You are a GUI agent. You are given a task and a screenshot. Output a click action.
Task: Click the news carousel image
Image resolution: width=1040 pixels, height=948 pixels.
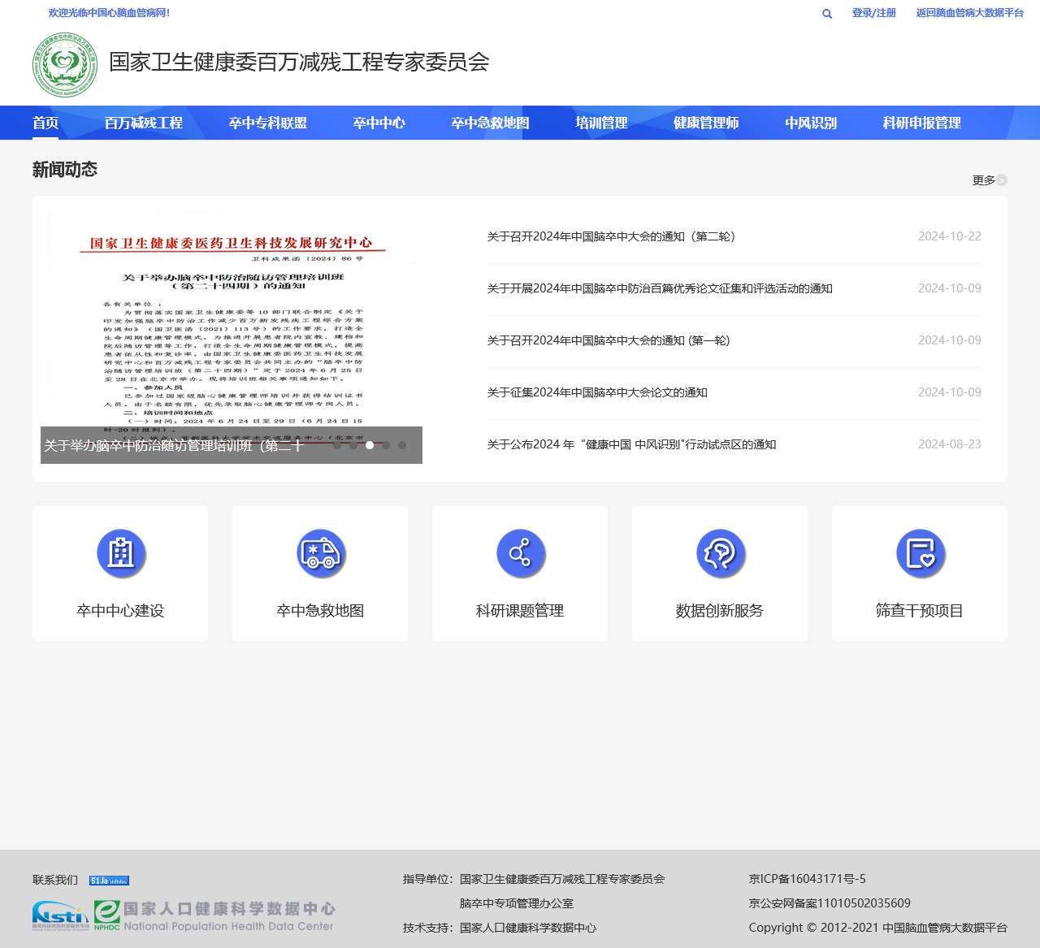232,325
